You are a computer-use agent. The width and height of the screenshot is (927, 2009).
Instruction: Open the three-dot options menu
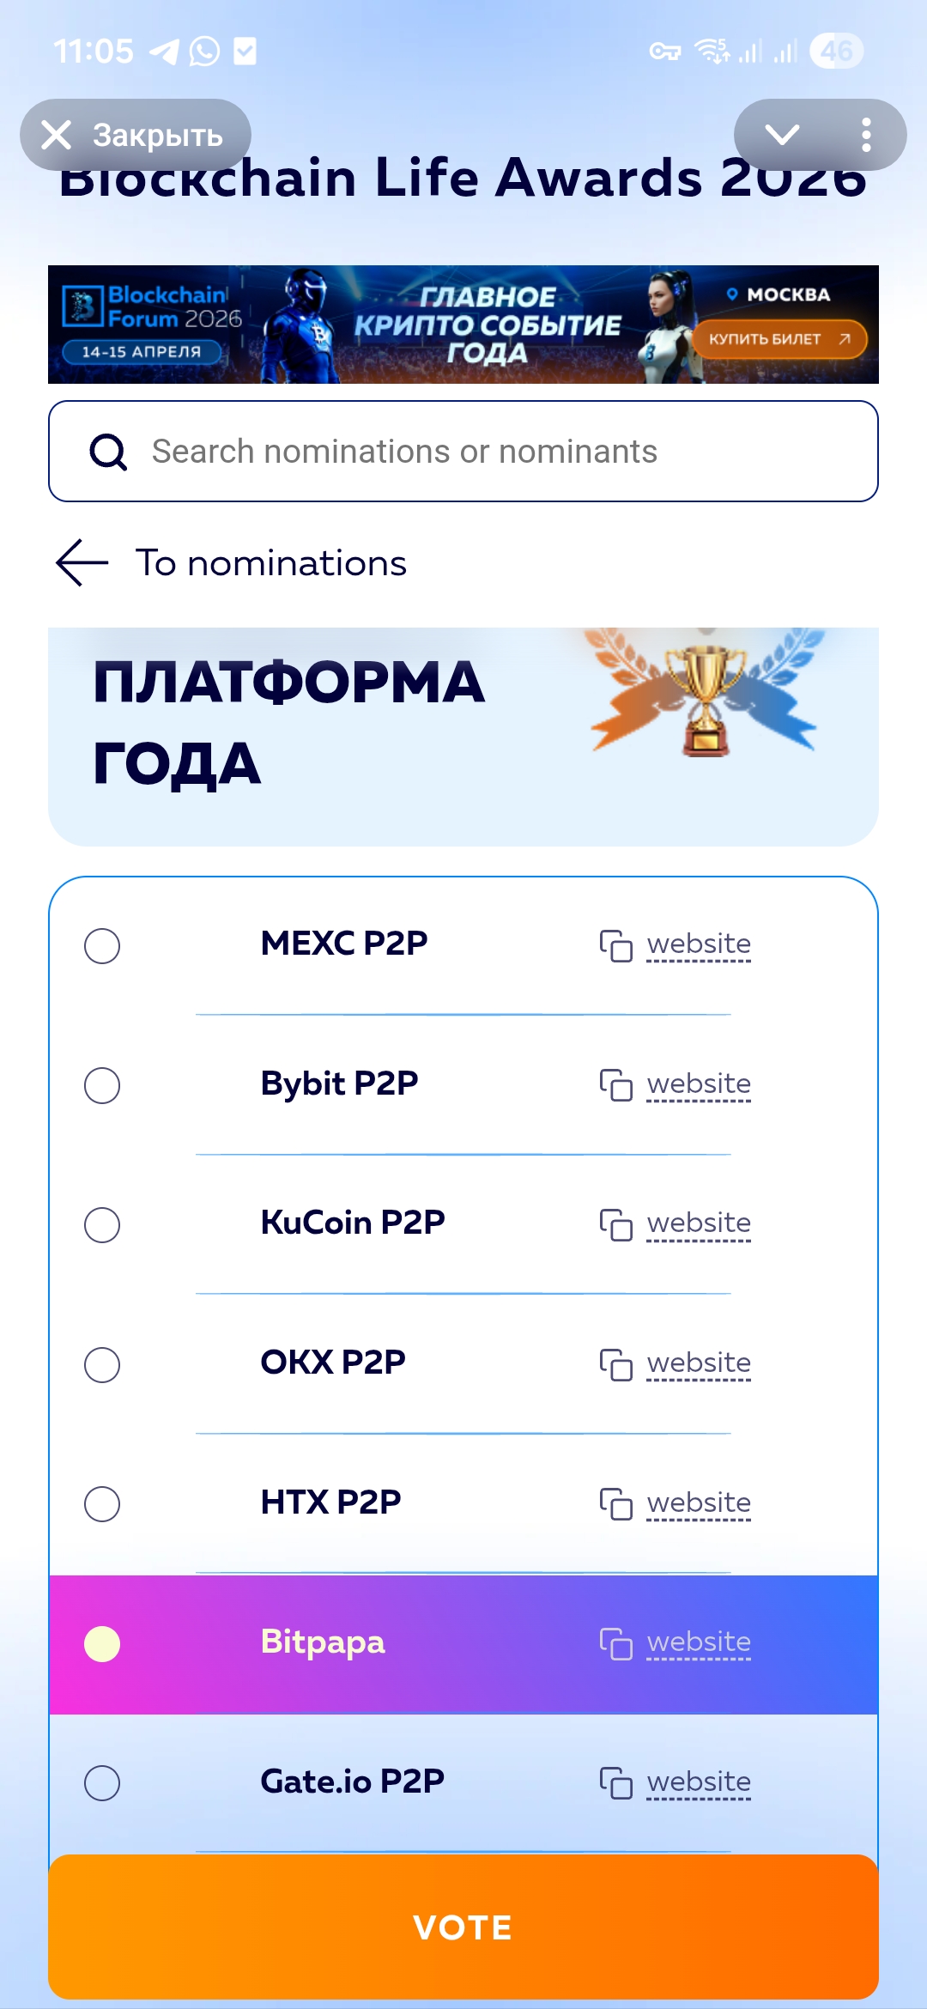pos(866,135)
